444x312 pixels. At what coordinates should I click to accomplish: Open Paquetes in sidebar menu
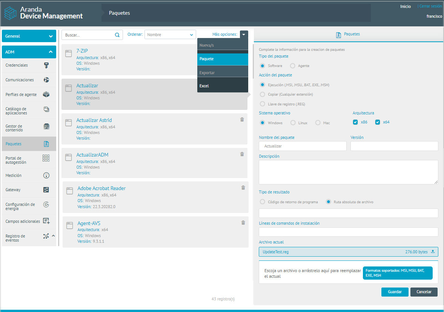[29, 144]
